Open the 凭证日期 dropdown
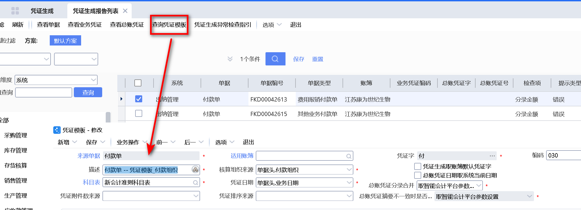Image resolution: width=581 pixels, height=210 pixels. click(x=349, y=183)
